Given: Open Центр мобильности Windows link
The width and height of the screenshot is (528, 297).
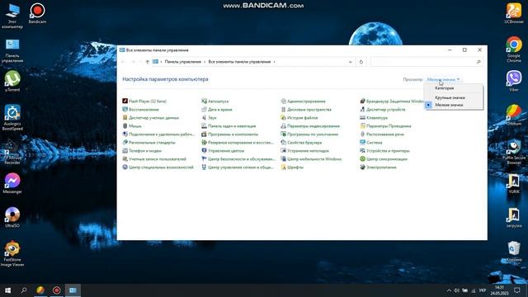Looking at the screenshot, I should click(x=314, y=159).
